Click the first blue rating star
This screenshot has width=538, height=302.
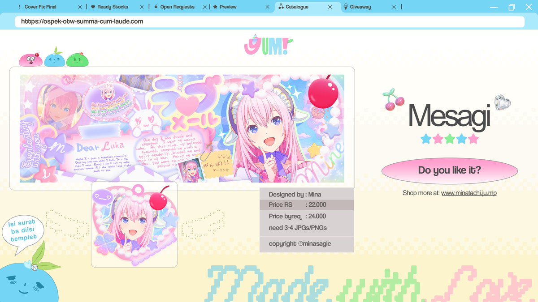pyautogui.click(x=426, y=139)
